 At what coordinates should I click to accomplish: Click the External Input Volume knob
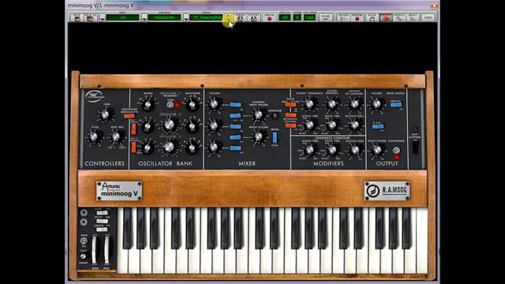tap(258, 115)
